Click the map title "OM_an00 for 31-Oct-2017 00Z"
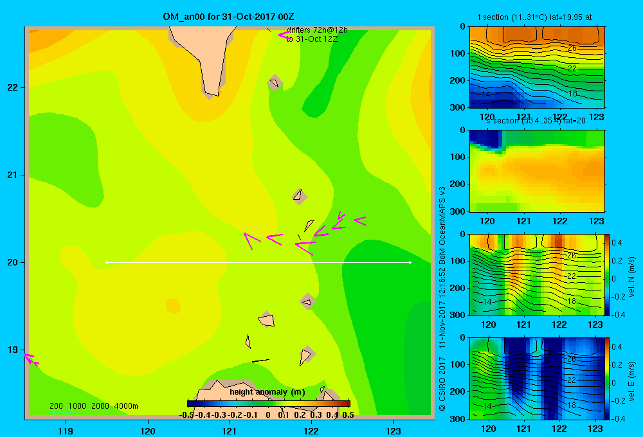The image size is (643, 437). [x=228, y=17]
